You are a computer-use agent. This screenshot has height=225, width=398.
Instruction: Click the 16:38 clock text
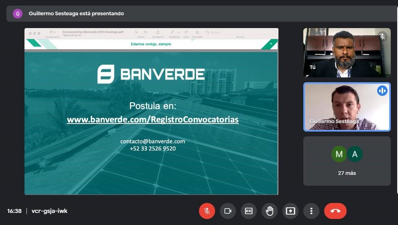[x=14, y=211]
